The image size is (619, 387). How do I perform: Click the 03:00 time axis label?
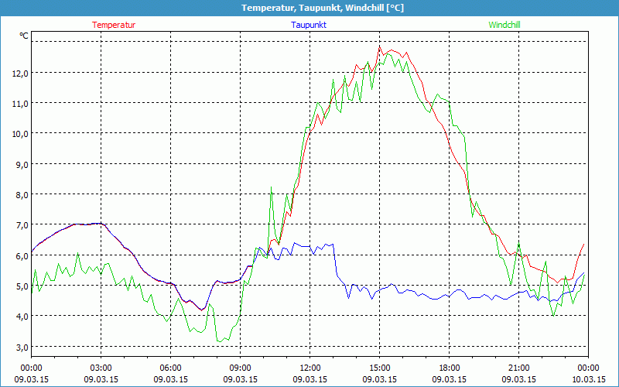101,368
